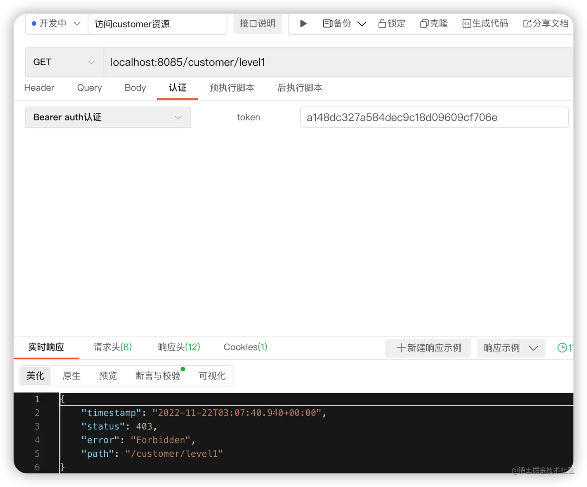The height and width of the screenshot is (487, 587).
Task: Click 生成代码 generate code button
Action: tap(485, 24)
